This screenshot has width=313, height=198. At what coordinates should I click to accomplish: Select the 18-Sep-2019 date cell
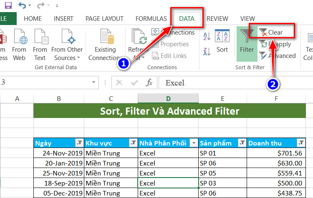(59, 183)
